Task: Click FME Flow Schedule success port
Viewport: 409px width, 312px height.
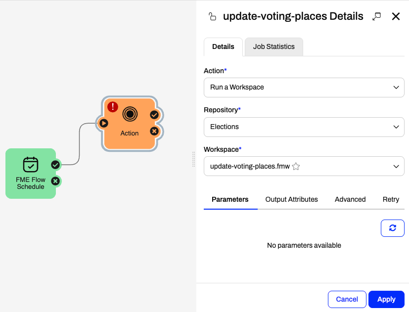Action: point(55,165)
